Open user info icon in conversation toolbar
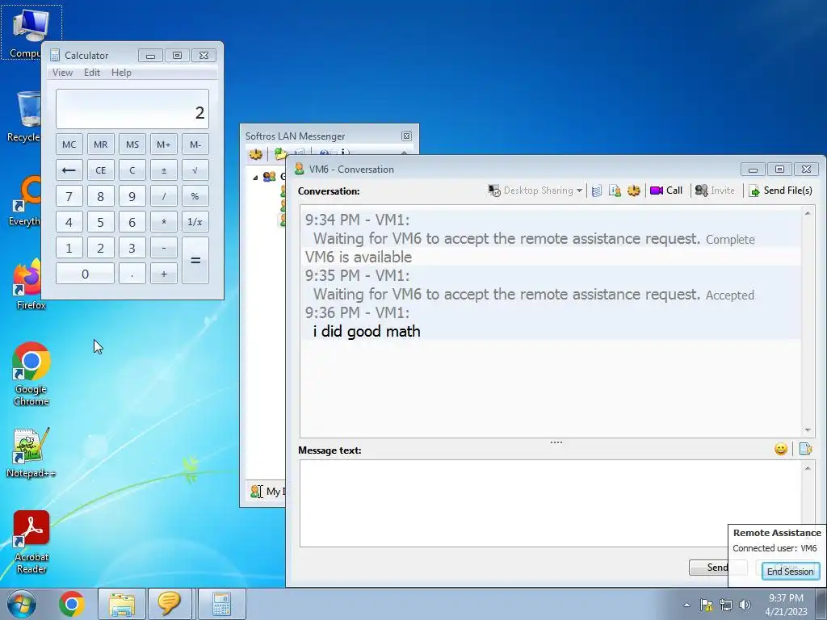Screen dimensions: 827x620 tap(615, 191)
